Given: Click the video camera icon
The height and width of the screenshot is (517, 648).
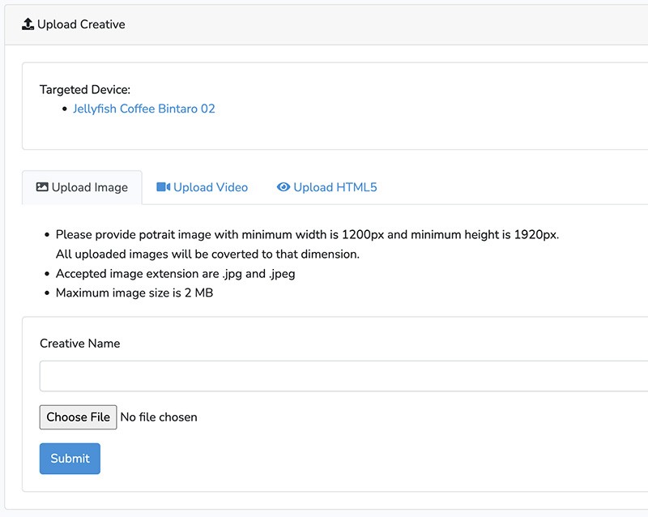Looking at the screenshot, I should [x=163, y=187].
